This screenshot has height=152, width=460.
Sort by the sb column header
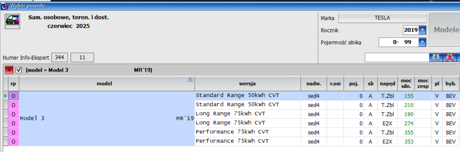tap(370, 83)
